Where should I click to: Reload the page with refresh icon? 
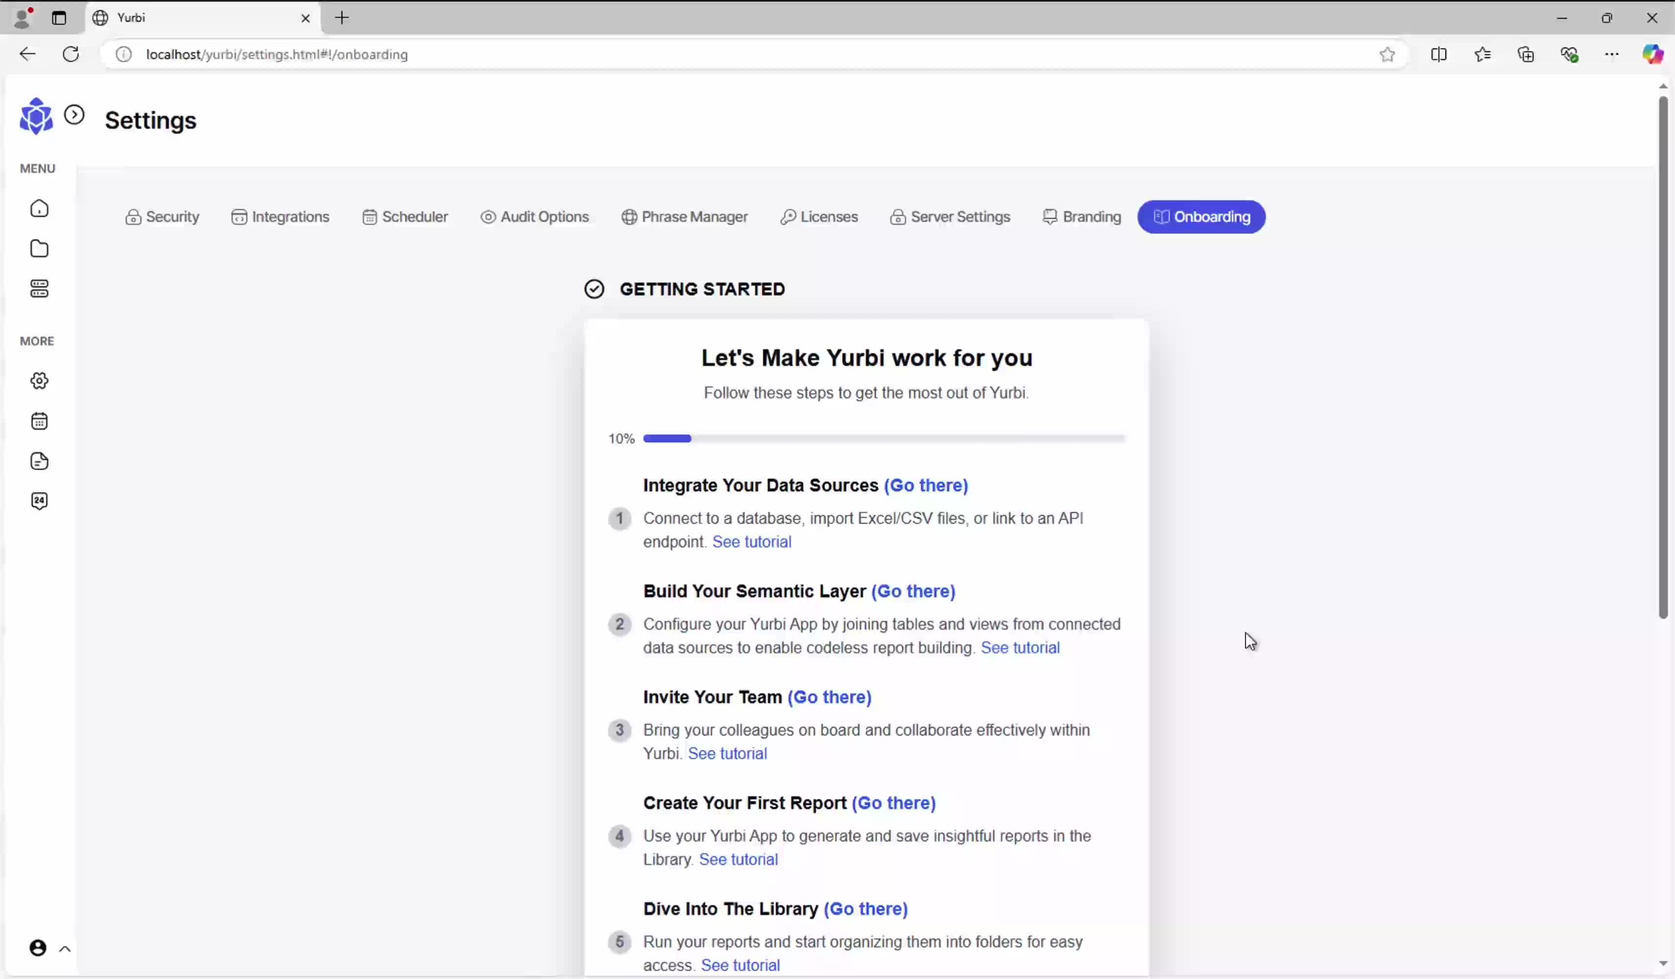pos(71,54)
